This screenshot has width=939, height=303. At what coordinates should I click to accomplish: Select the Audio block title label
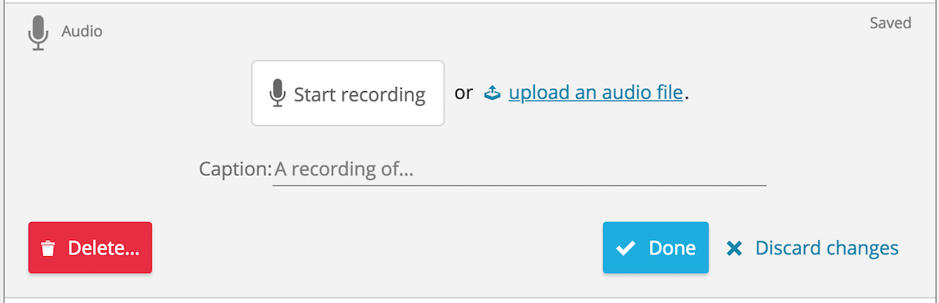[82, 31]
